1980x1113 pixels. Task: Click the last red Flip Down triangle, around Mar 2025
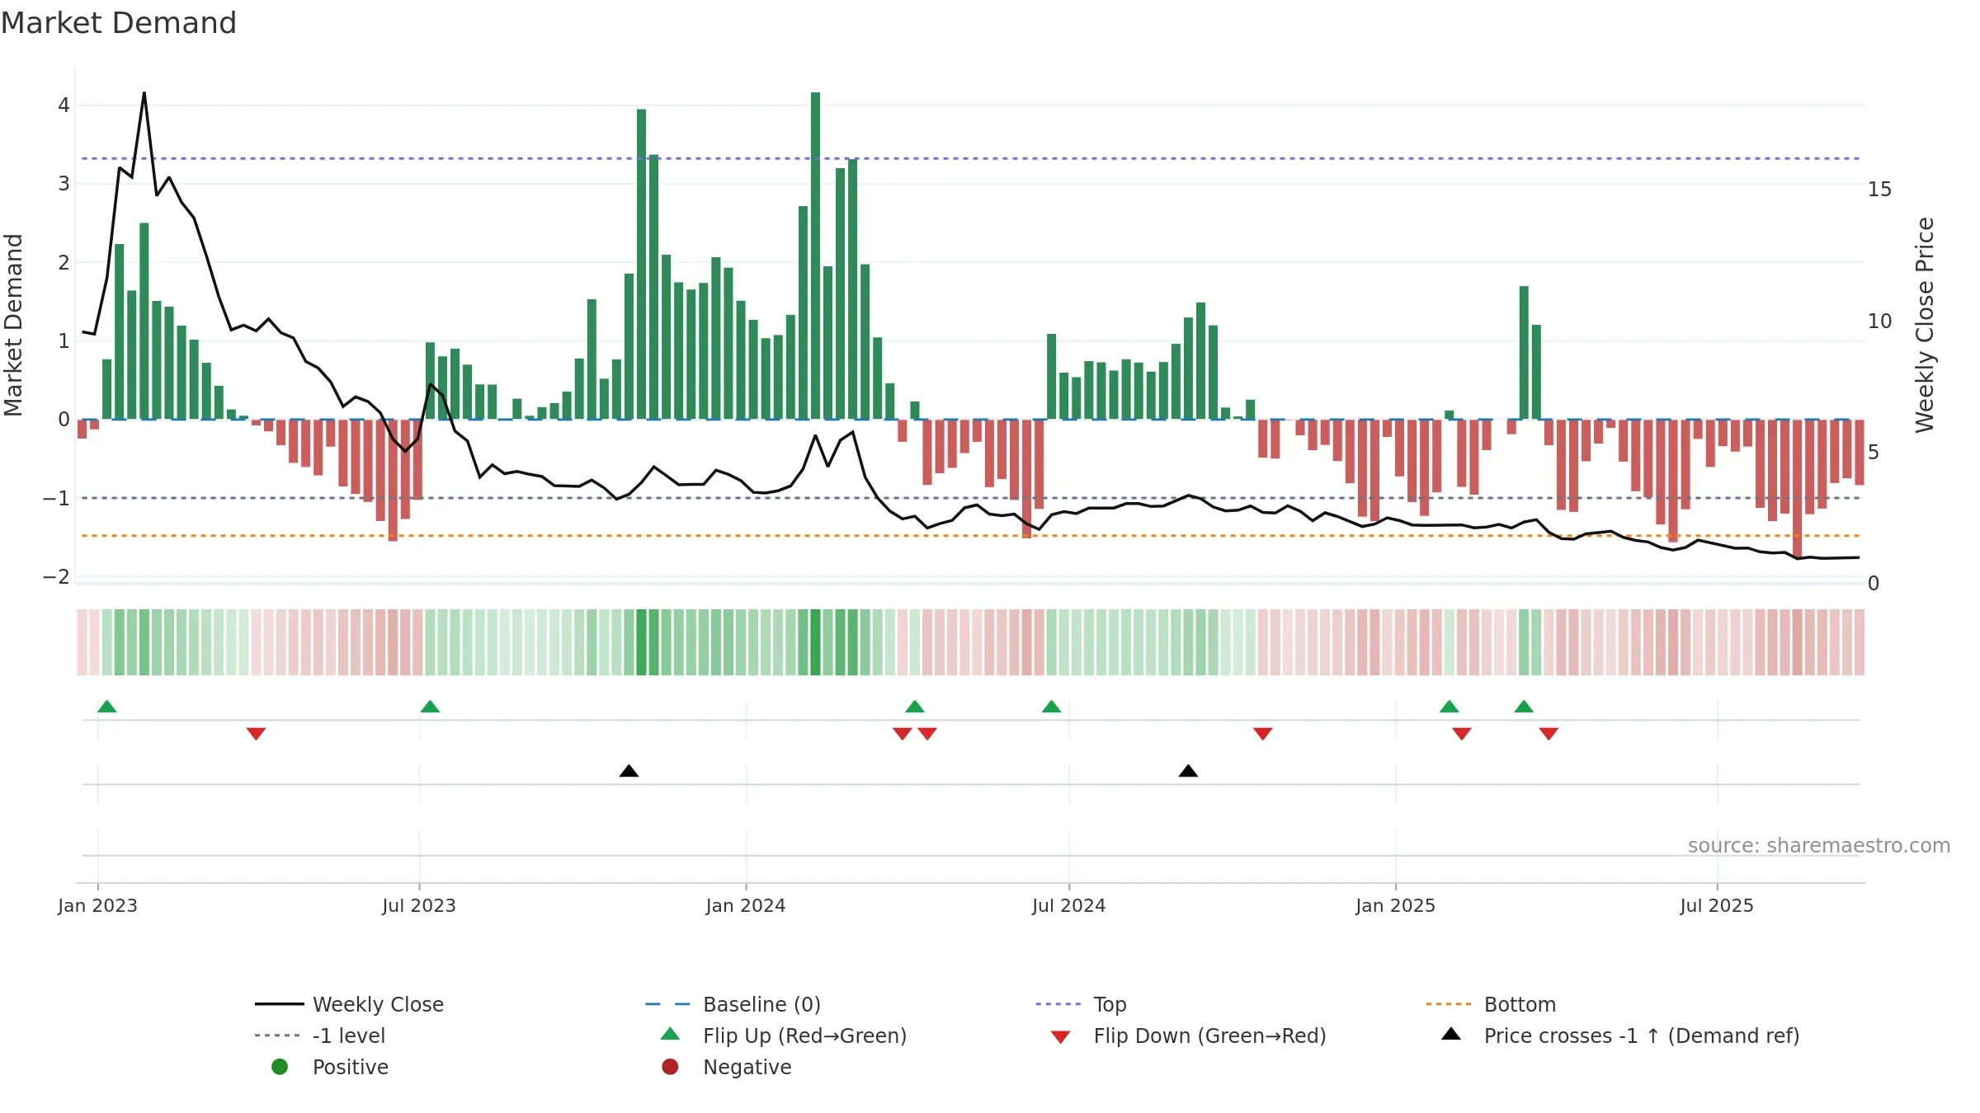(x=1549, y=734)
